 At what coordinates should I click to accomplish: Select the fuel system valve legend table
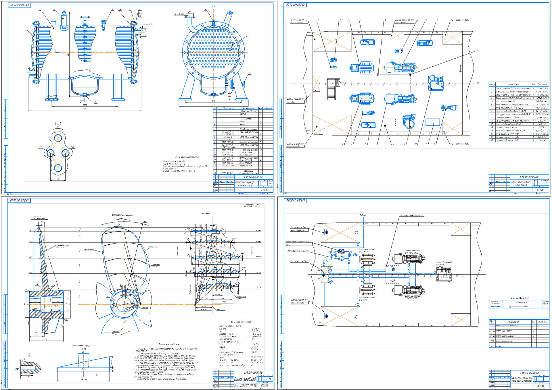(519, 334)
